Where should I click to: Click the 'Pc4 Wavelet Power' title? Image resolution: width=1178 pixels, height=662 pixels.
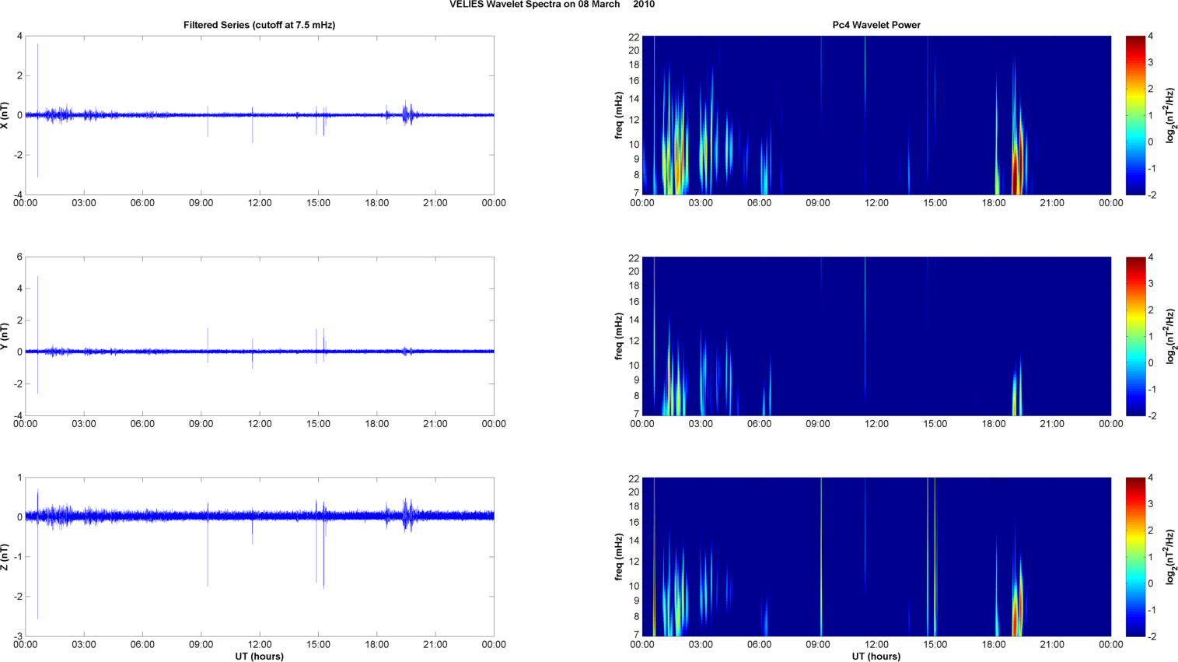pos(876,25)
